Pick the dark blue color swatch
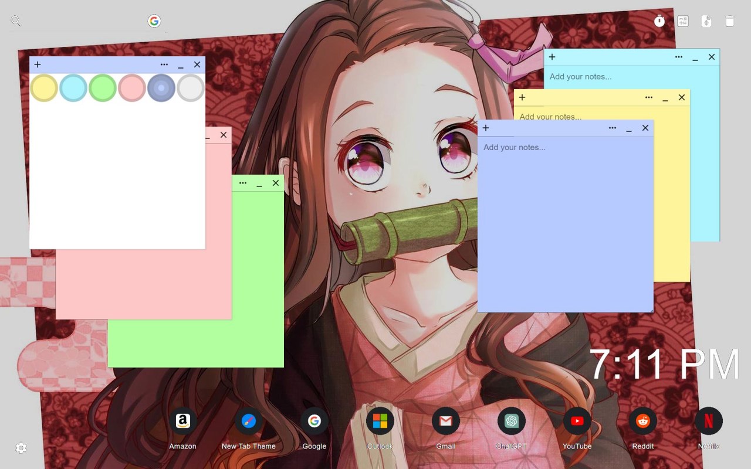Screen dimensions: 751x469 tap(161, 88)
